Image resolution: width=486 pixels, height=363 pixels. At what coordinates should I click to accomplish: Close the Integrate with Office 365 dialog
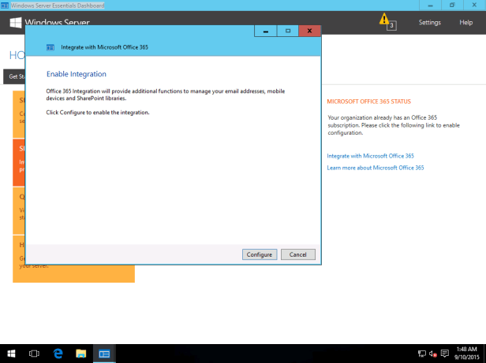pos(309,31)
